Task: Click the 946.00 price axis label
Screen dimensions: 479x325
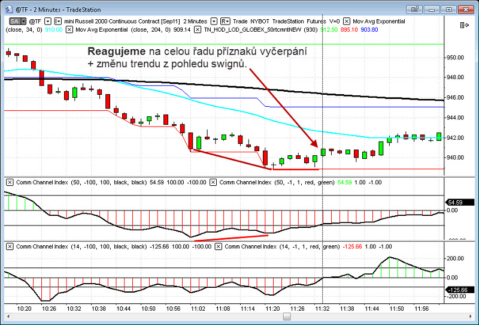Action: [x=455, y=98]
